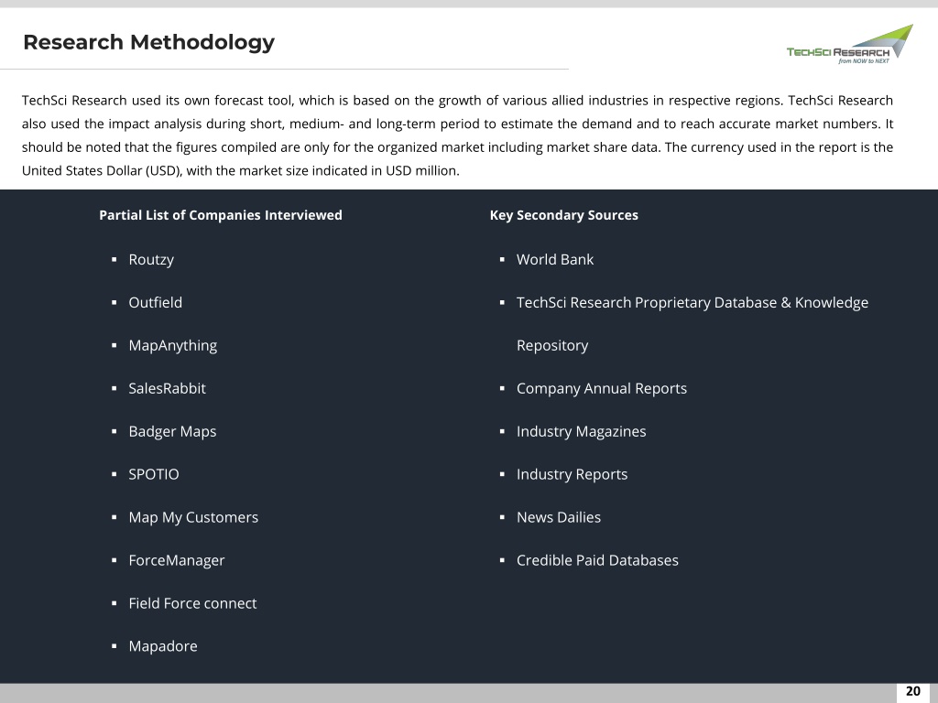Click the line beginning 'TechSci Research used its own'

458,101
